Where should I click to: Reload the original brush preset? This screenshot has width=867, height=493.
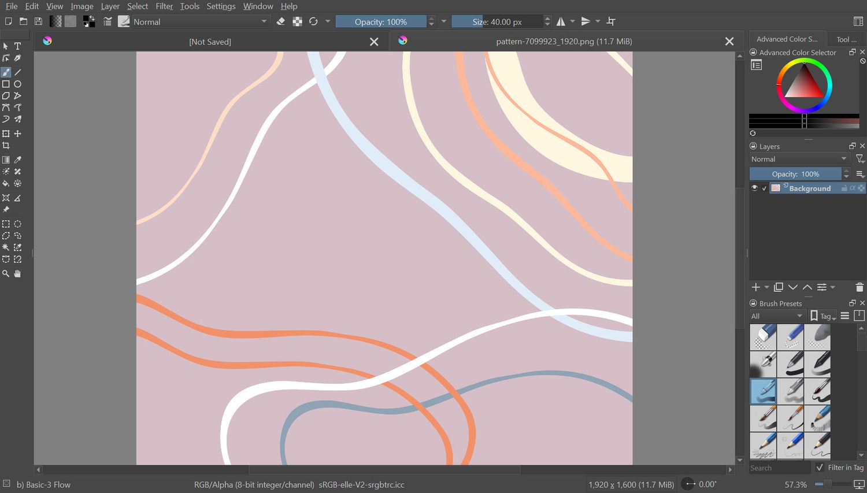point(313,21)
